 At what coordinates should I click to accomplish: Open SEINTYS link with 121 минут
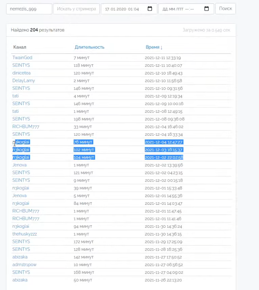tap(21, 172)
